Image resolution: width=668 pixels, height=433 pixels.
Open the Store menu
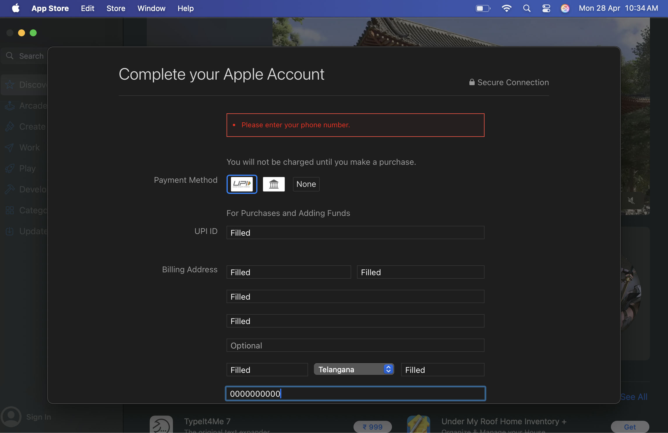click(116, 8)
